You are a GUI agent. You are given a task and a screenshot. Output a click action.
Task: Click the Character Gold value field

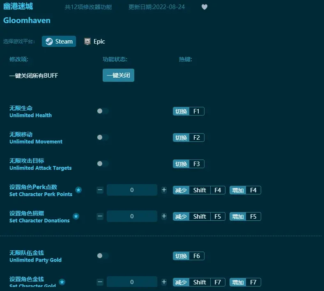(132, 282)
